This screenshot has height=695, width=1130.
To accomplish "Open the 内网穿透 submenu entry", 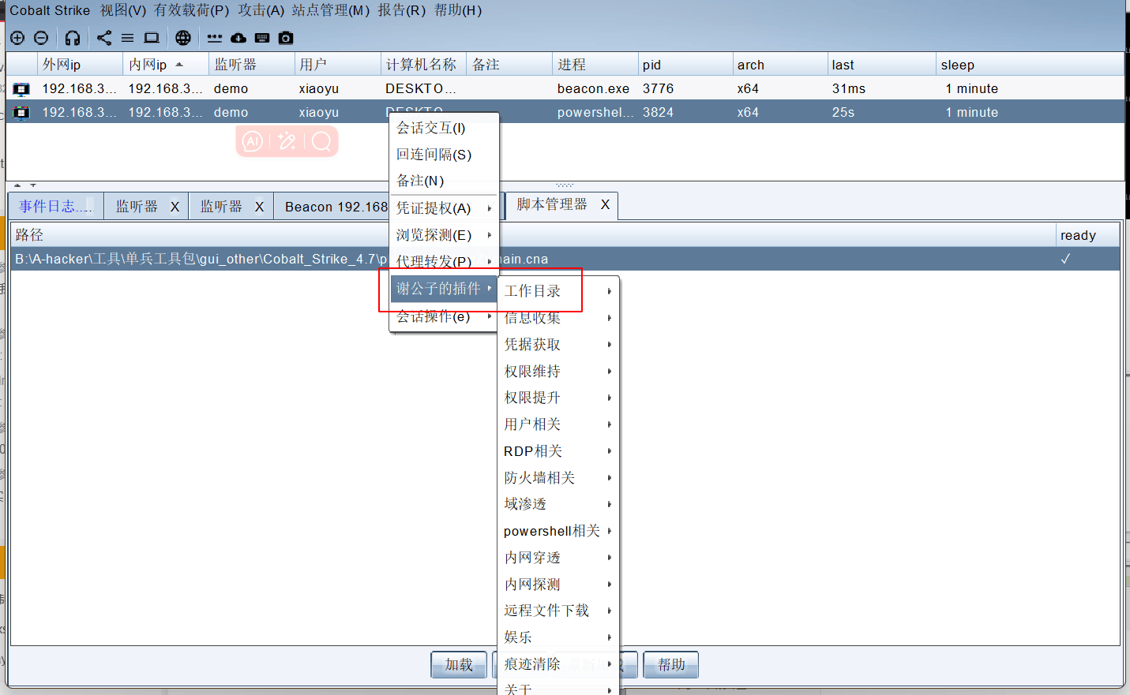I will [x=558, y=558].
